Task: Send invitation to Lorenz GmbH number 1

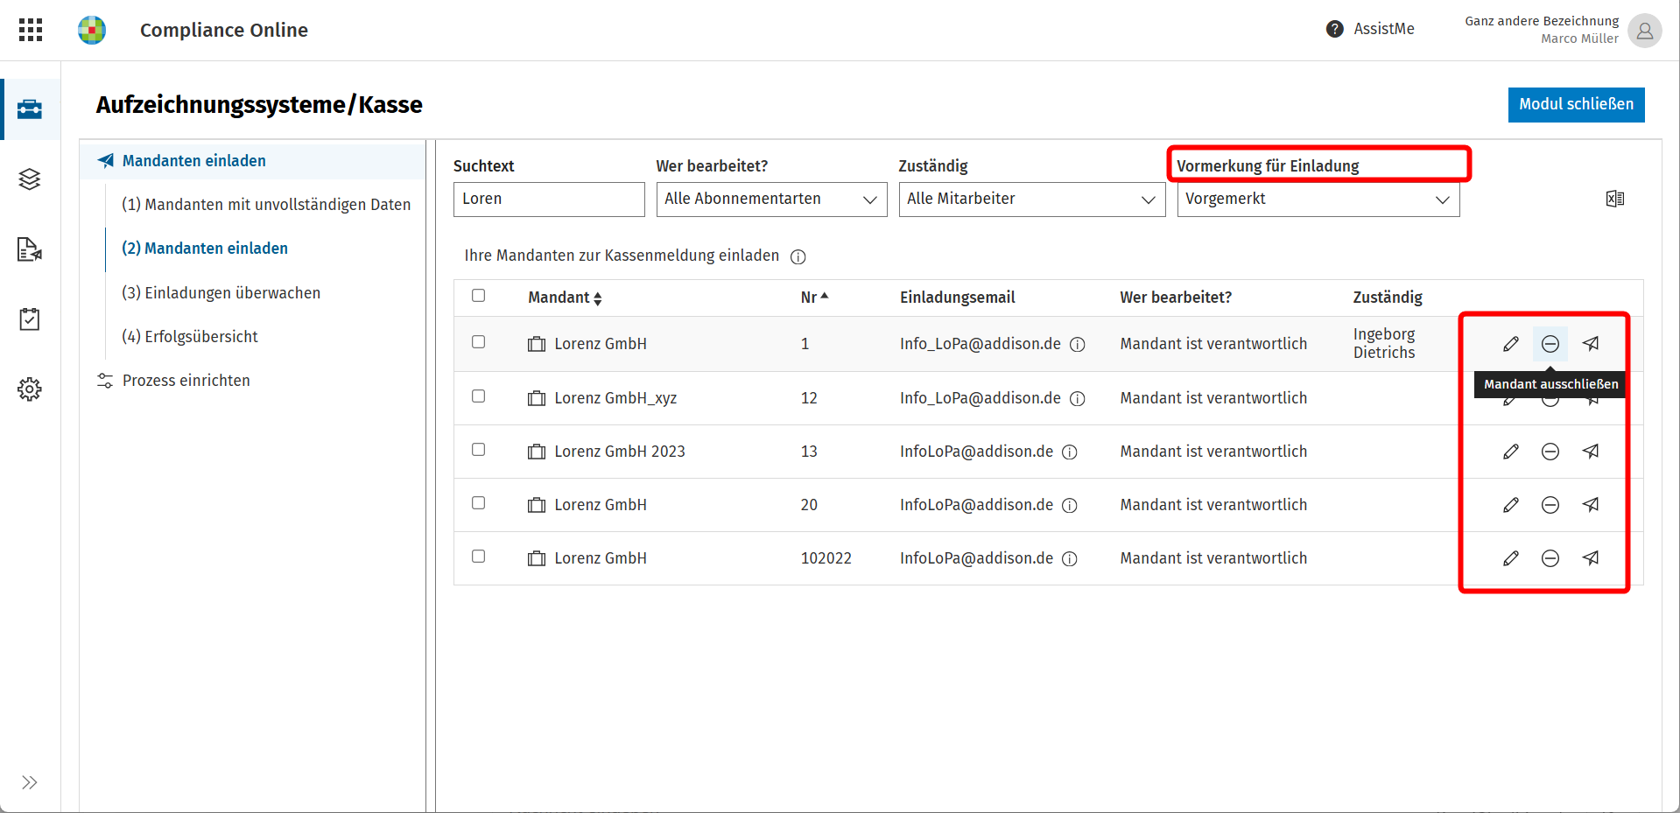Action: pyautogui.click(x=1591, y=344)
